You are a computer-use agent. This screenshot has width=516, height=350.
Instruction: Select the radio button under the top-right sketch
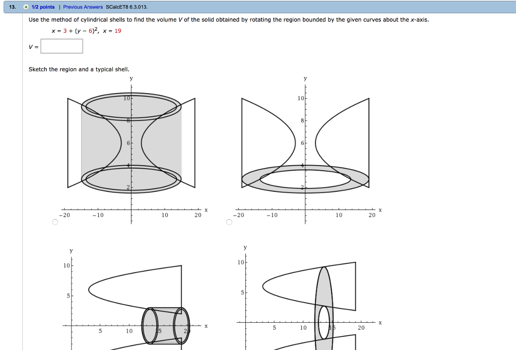[229, 222]
